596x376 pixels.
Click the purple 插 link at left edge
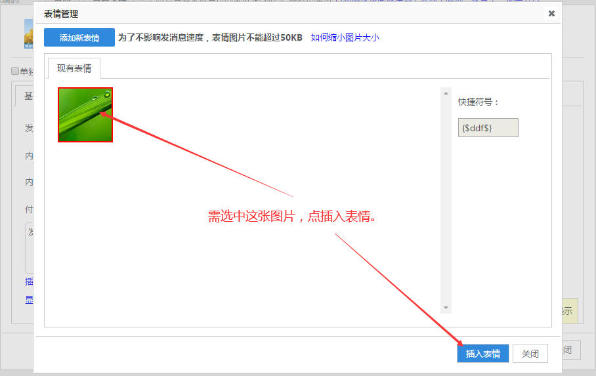coord(28,282)
